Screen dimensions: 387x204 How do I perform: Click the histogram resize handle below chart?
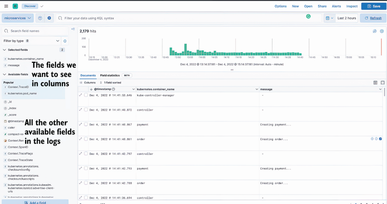pos(232,70)
